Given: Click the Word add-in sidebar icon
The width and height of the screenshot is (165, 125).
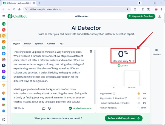Looking at the screenshot, I should click(x=4, y=99).
